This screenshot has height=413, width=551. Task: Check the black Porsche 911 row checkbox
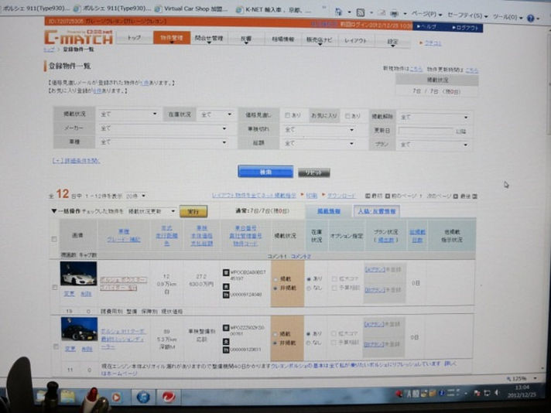[x=56, y=346]
